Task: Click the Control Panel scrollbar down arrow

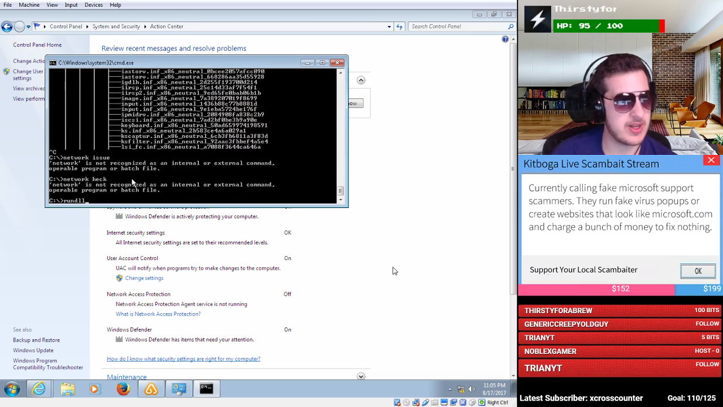Action: (513, 376)
